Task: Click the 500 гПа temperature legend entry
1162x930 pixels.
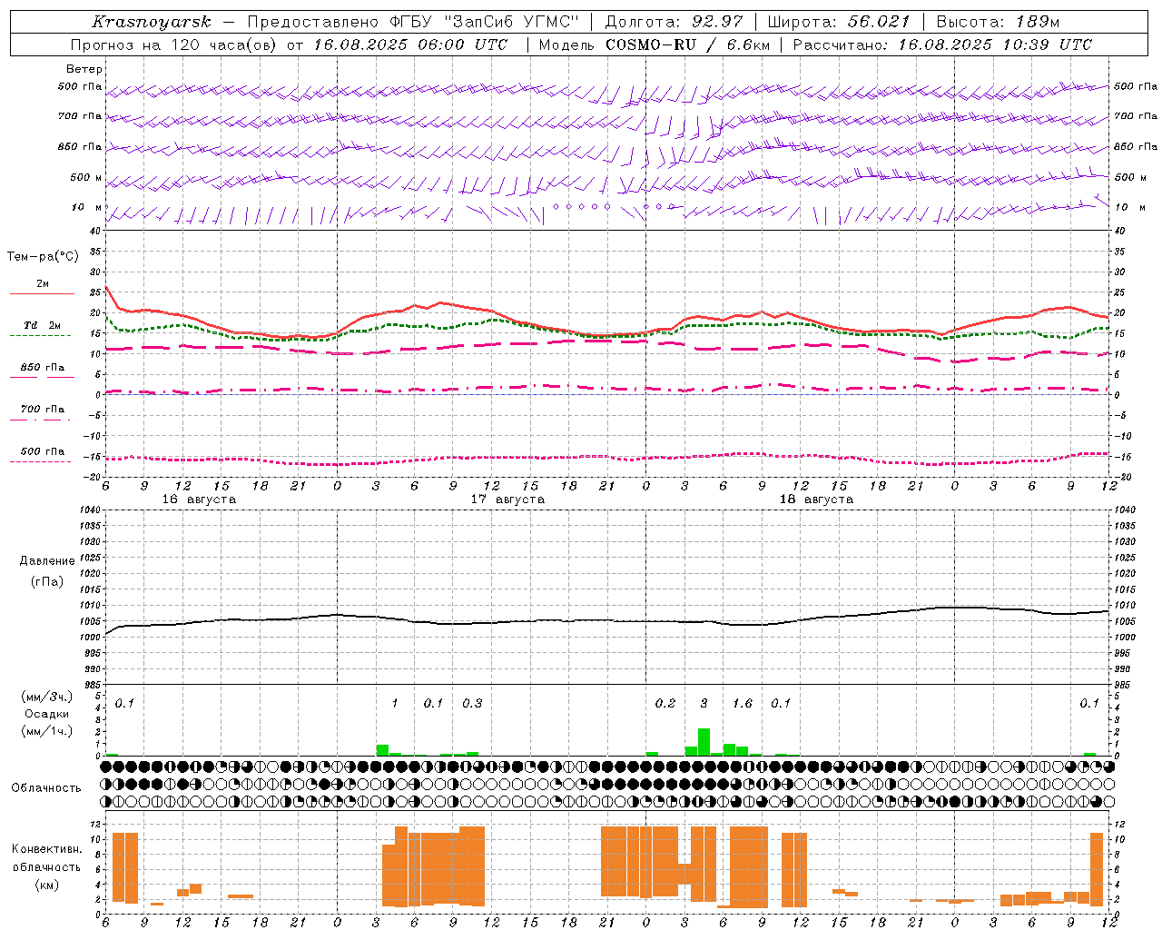Action: tap(42, 451)
